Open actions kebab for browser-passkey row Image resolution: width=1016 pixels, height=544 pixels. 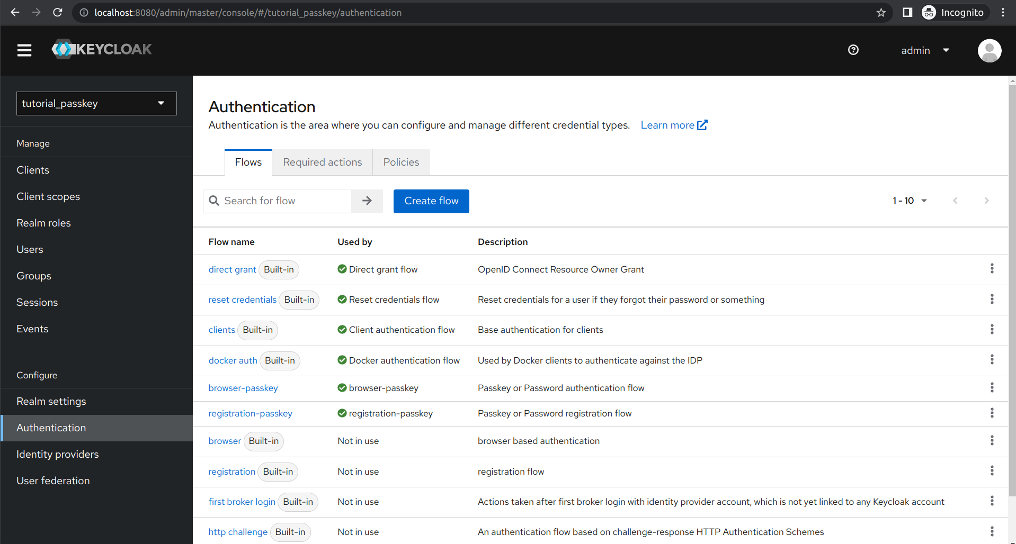click(992, 387)
